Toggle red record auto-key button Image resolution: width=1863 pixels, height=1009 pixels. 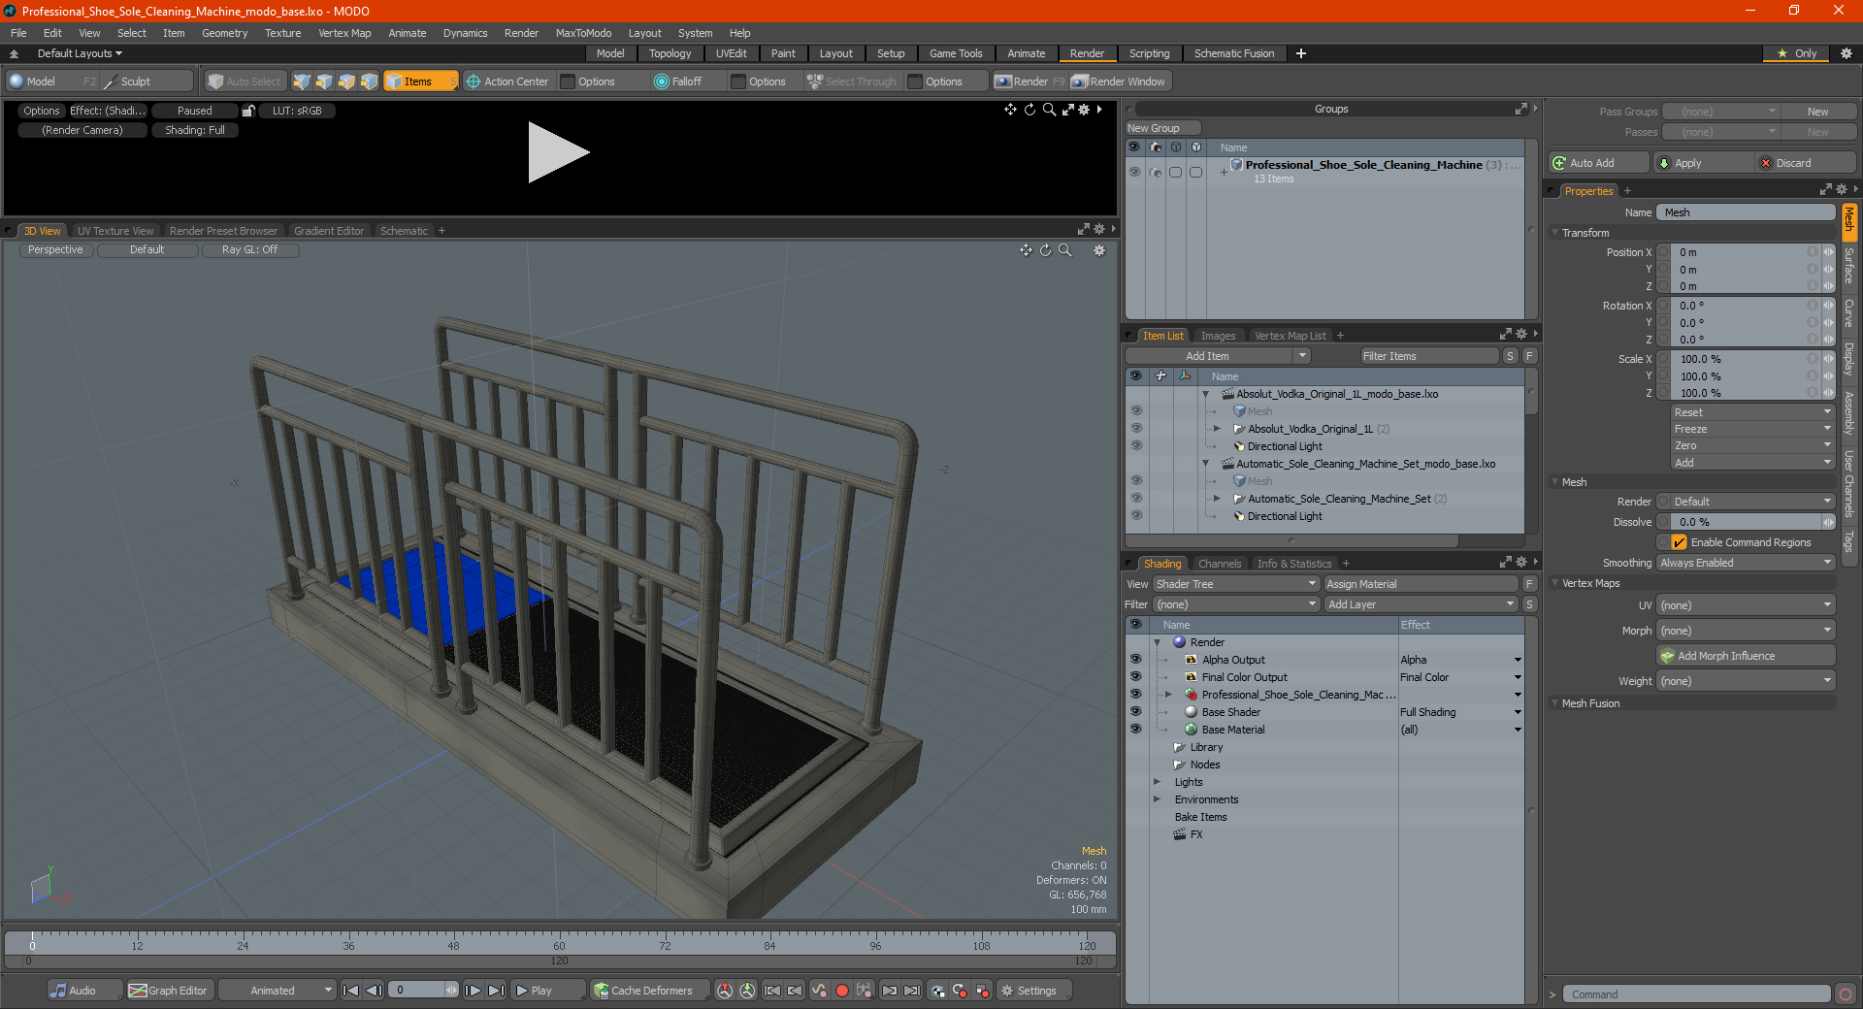(842, 991)
